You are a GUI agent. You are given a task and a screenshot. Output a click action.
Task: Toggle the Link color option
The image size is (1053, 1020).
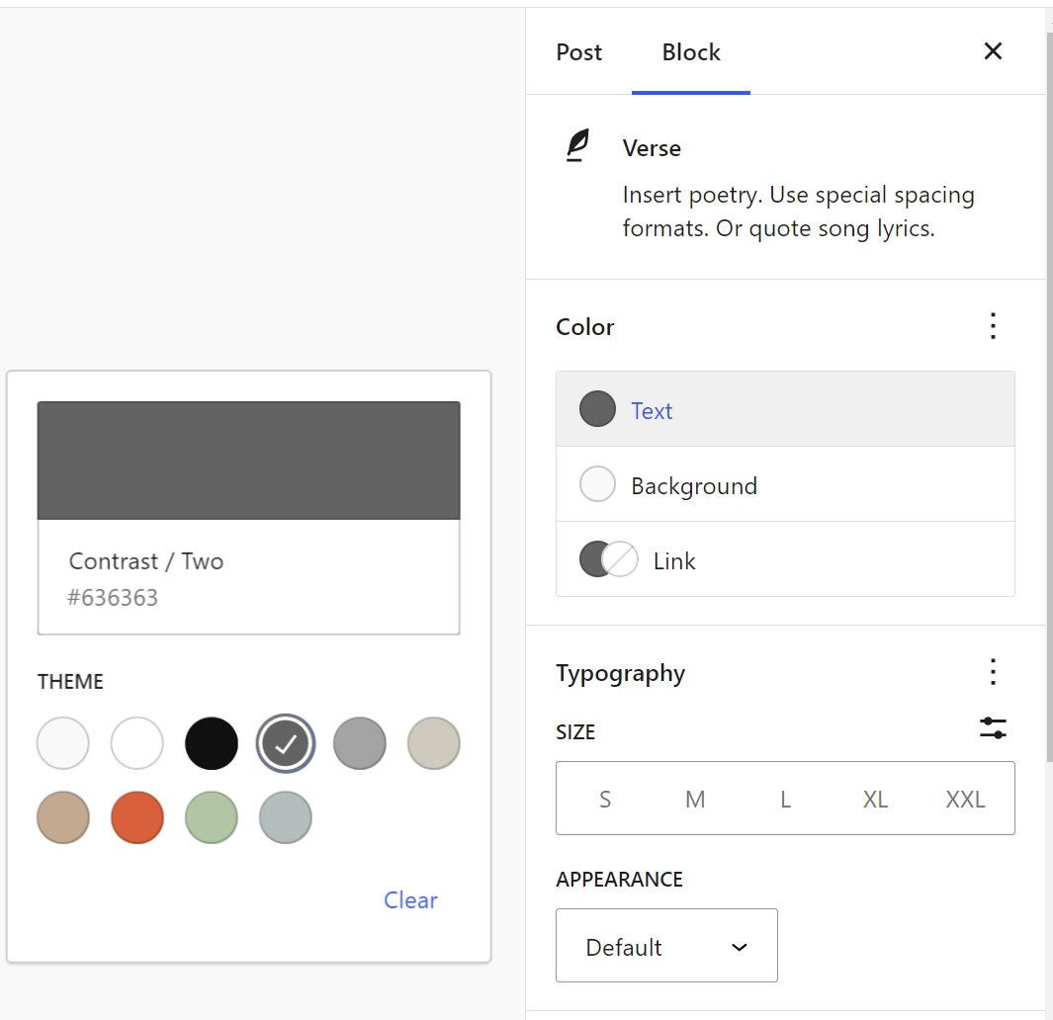[x=608, y=559]
